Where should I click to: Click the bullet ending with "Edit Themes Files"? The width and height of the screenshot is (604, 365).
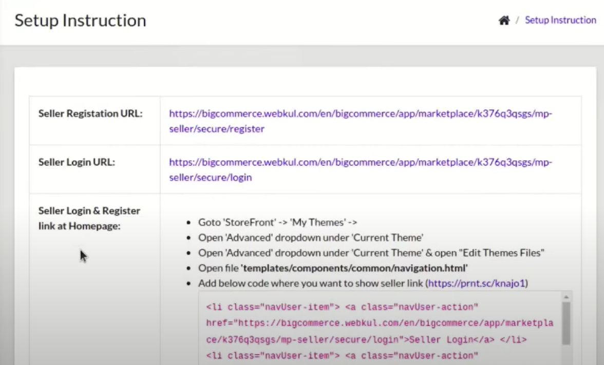371,253
